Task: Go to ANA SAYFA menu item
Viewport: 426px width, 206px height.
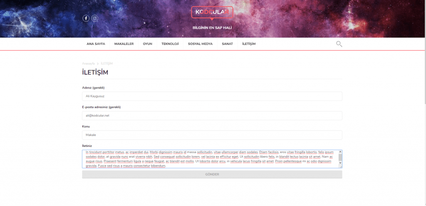Action: coord(96,44)
